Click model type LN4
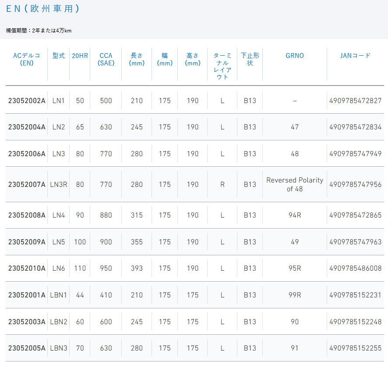This screenshot has width=388, height=365. click(x=58, y=215)
